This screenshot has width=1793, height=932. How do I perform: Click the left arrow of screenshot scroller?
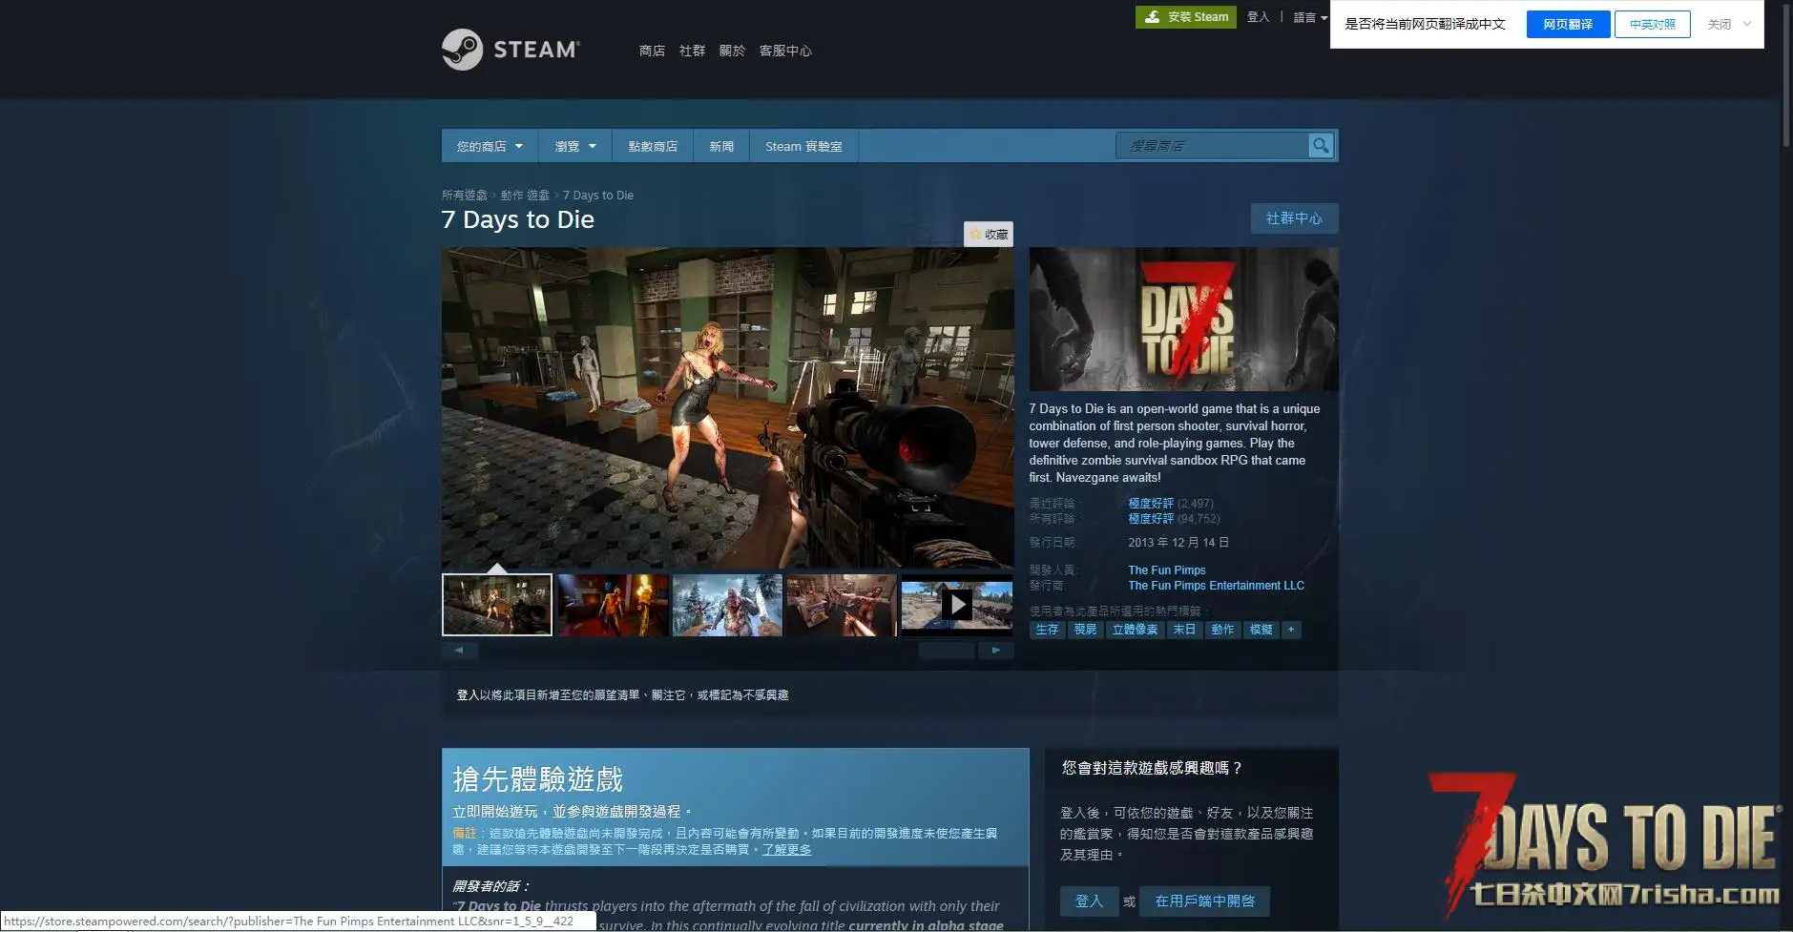point(459,650)
